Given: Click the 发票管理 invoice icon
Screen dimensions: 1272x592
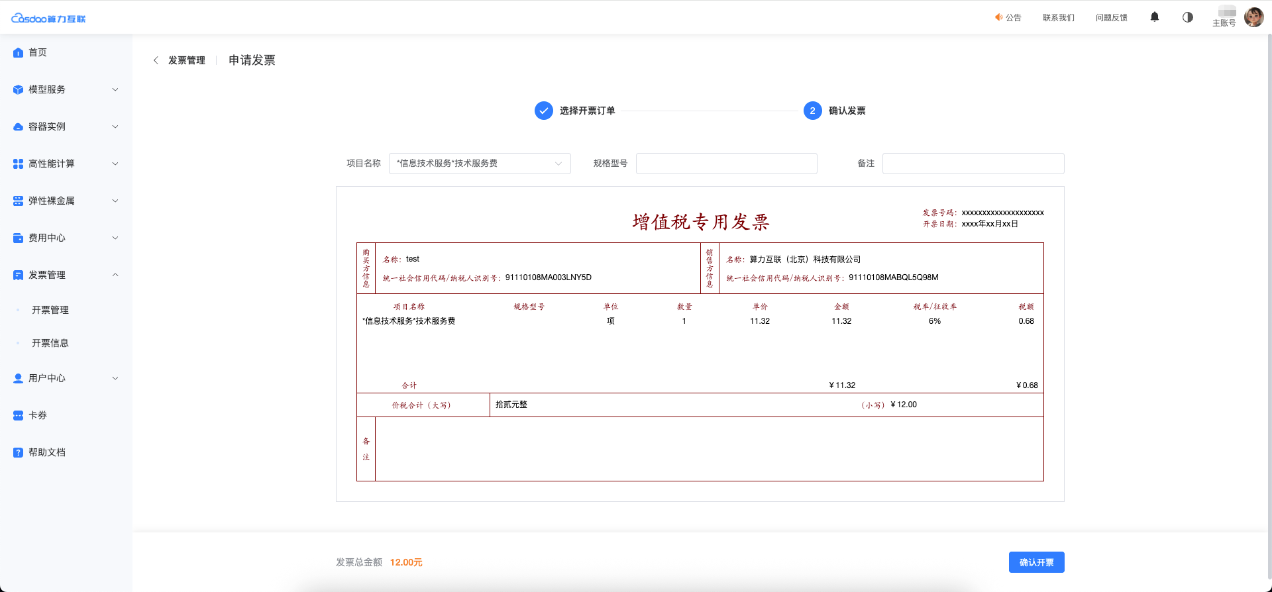Looking at the screenshot, I should 18,275.
